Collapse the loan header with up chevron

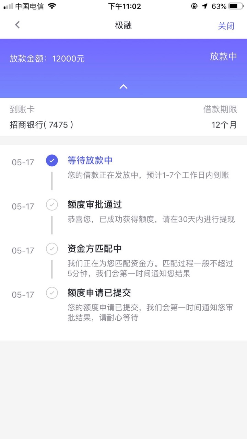(123, 87)
